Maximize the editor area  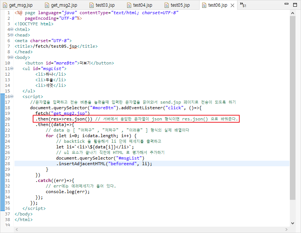[295, 4]
